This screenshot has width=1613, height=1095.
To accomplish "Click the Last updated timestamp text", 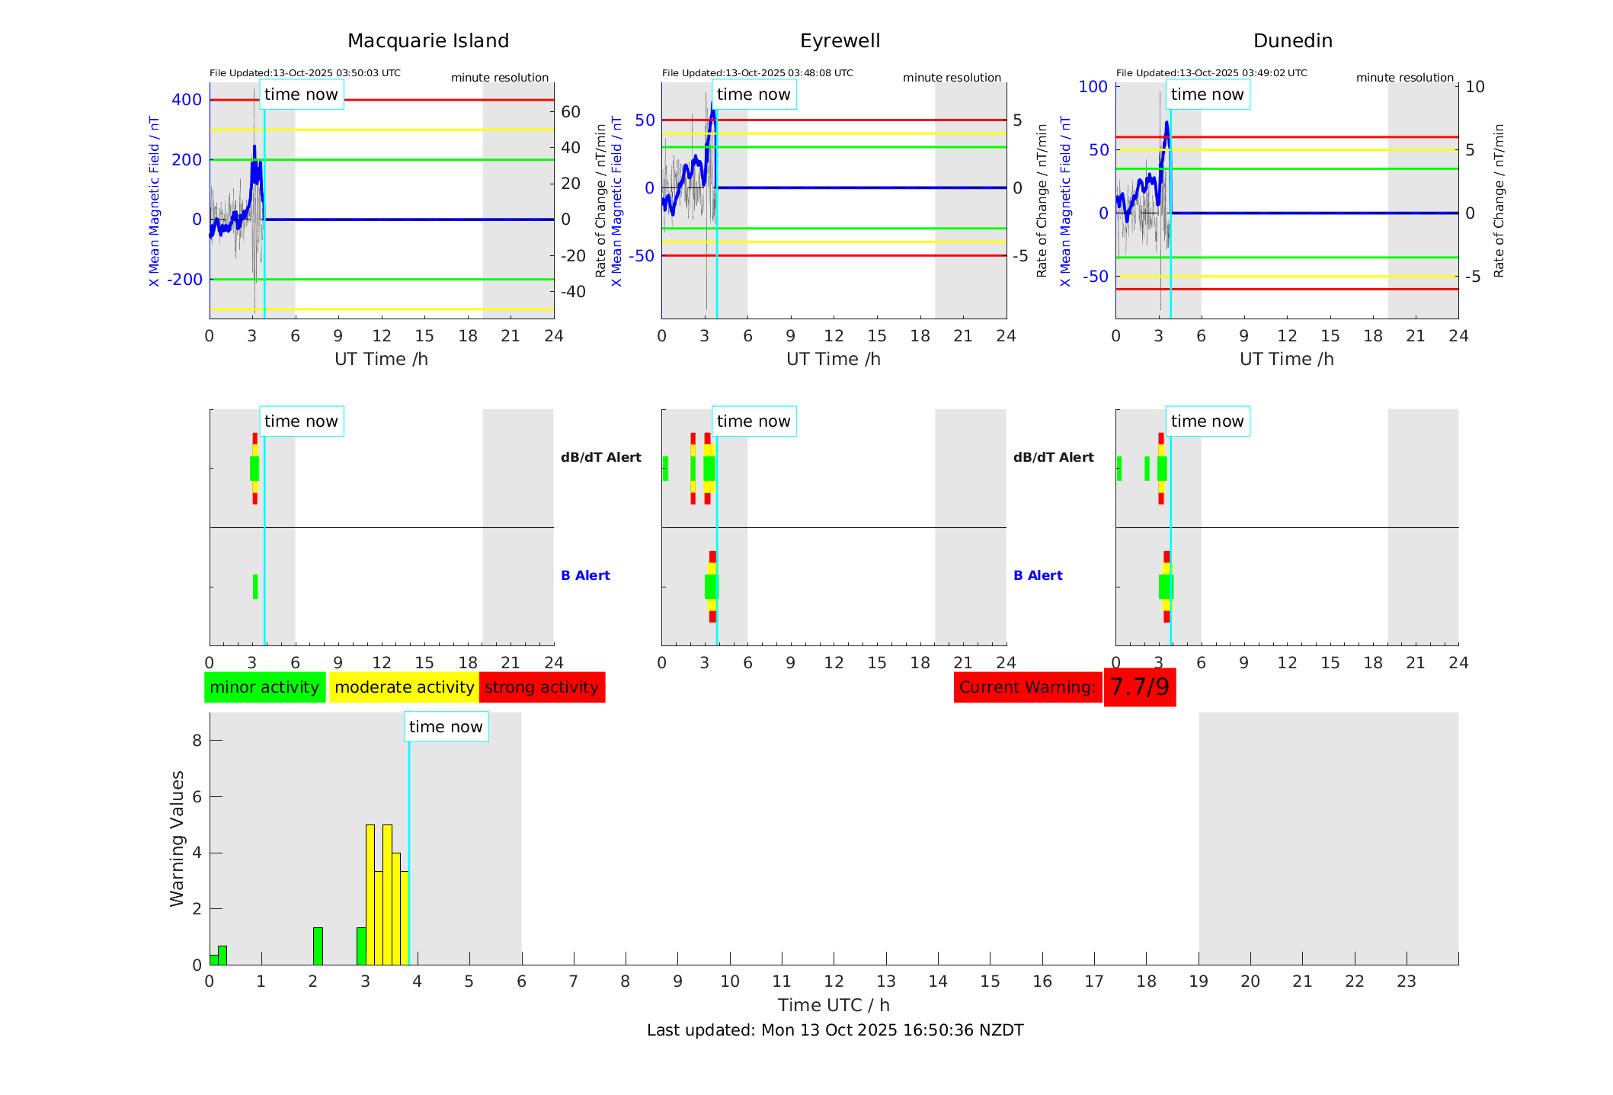I will coord(835,1030).
